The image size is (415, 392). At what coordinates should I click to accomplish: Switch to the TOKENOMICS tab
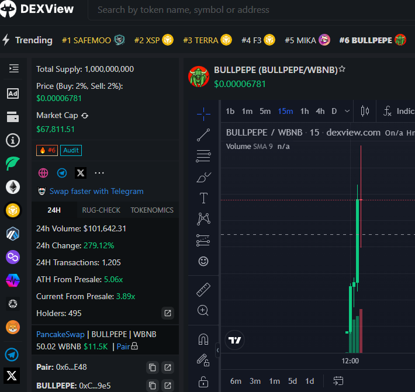(152, 210)
